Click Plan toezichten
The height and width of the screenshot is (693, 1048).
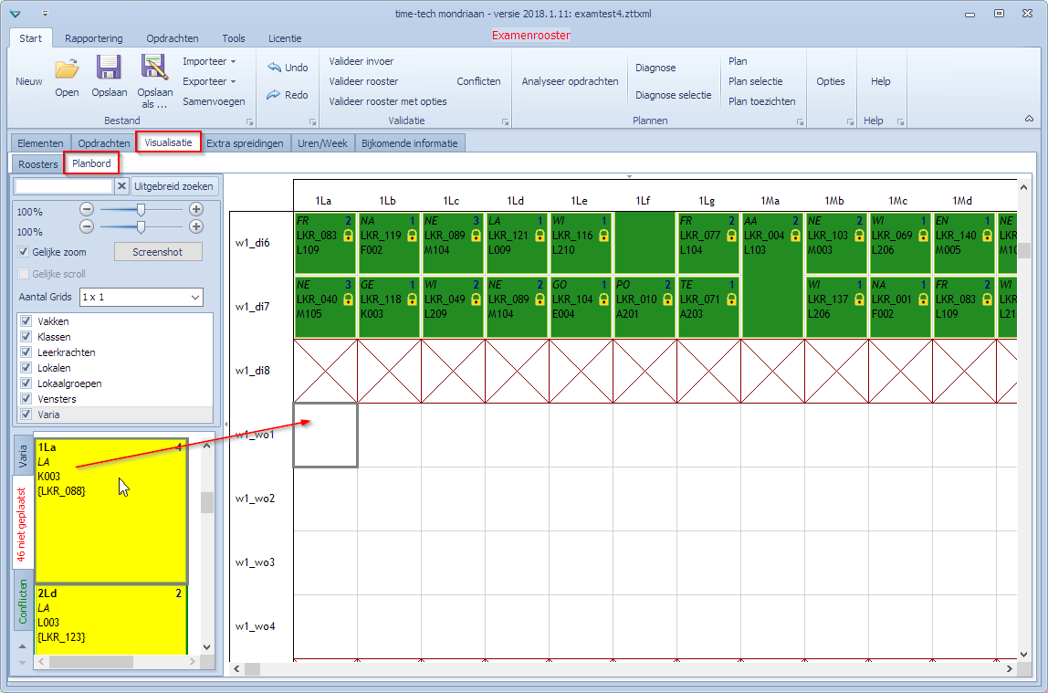click(762, 101)
